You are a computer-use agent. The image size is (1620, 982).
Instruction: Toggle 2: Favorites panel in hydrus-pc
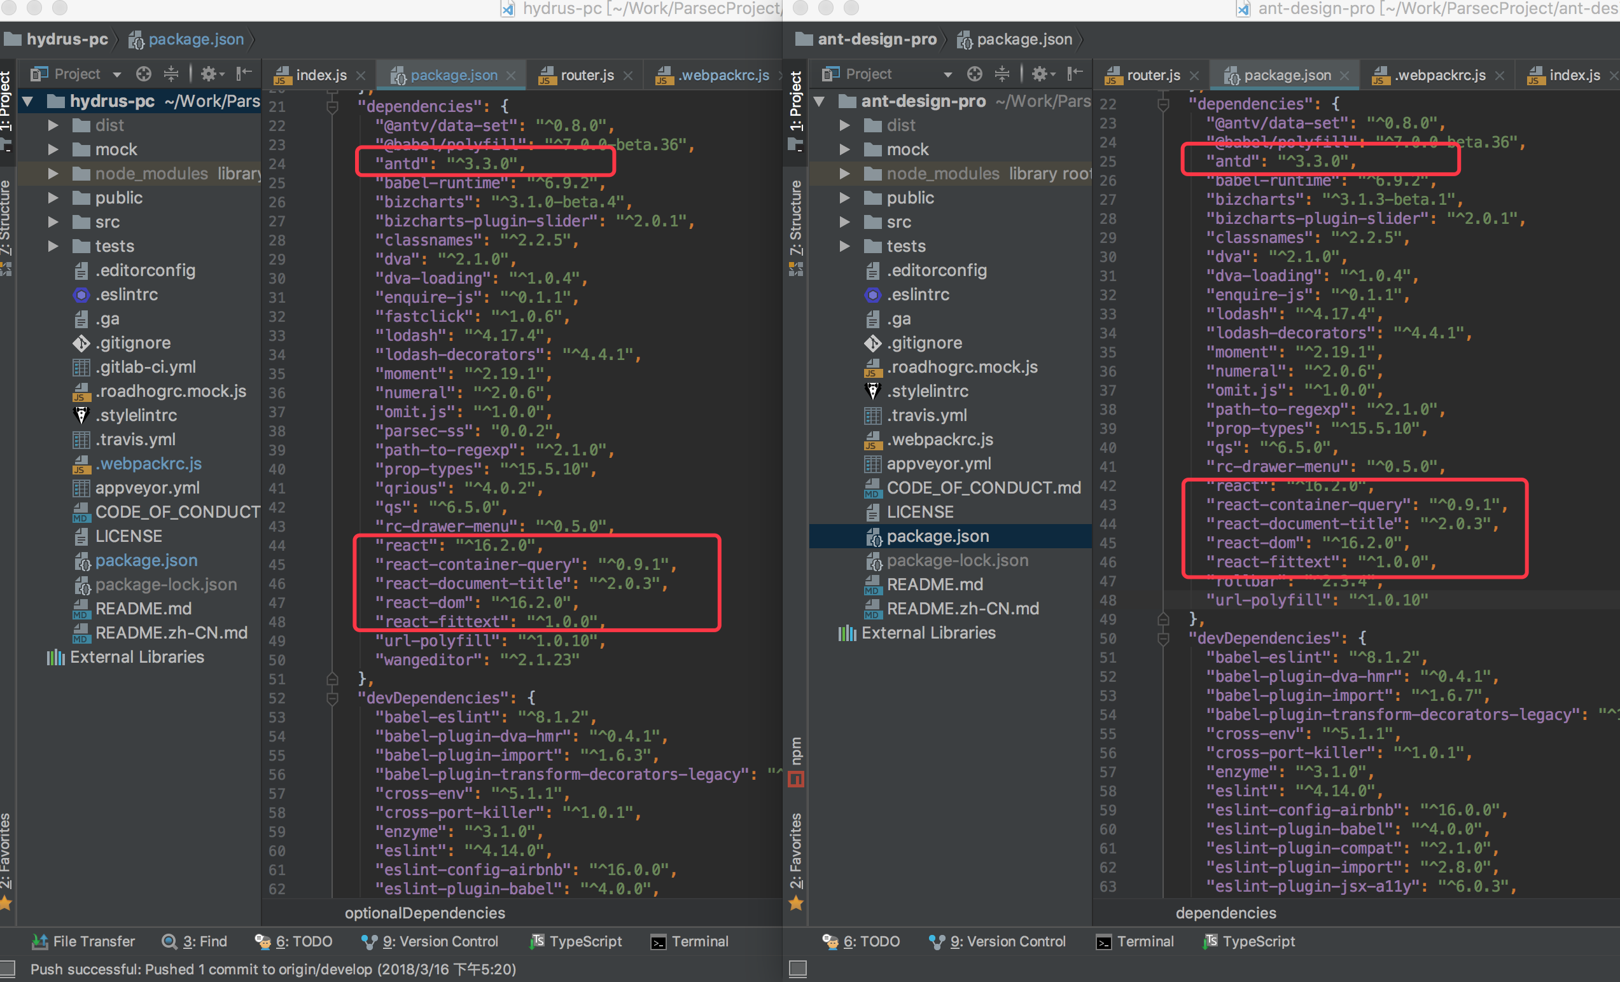coord(6,861)
